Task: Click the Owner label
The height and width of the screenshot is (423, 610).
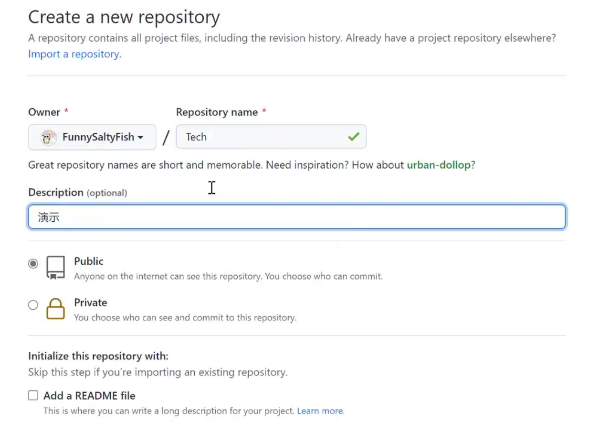Action: [x=44, y=112]
